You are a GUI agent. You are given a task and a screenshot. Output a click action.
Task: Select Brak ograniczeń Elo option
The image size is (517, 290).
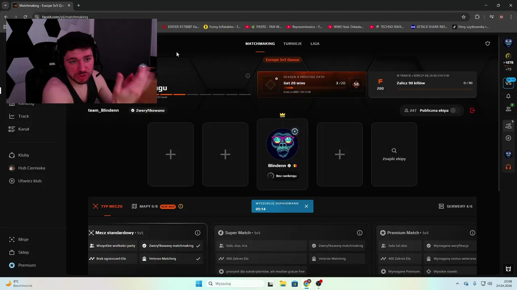(x=113, y=259)
